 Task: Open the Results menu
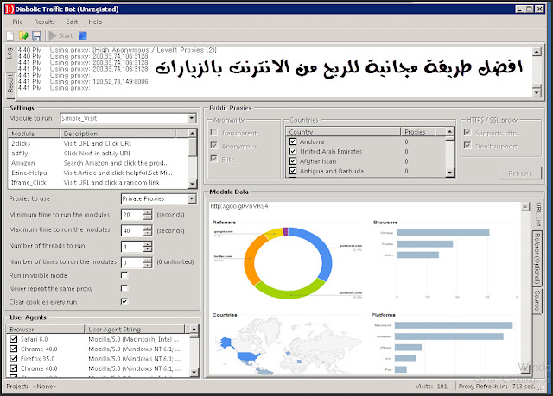pyautogui.click(x=44, y=22)
